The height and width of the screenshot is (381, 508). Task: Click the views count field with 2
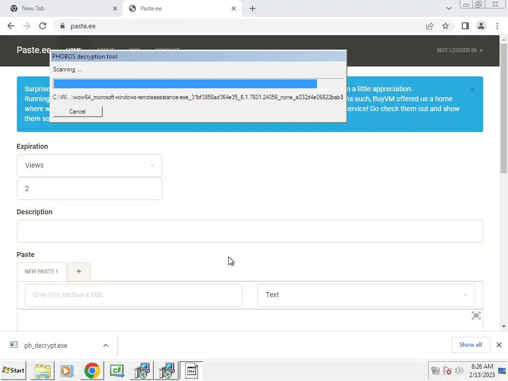[x=89, y=189]
